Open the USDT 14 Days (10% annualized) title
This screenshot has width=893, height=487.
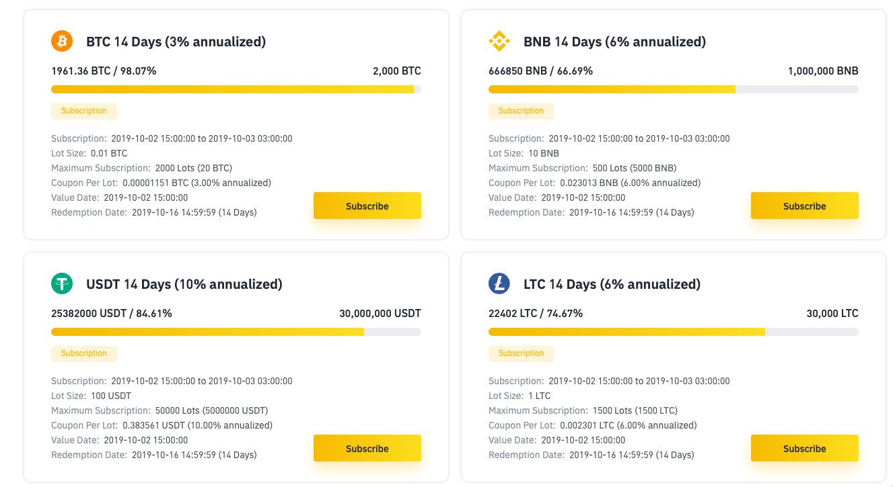(184, 284)
